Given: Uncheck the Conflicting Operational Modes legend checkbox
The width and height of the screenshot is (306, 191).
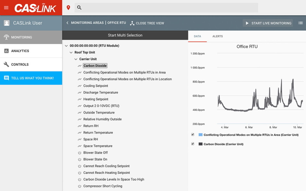Looking at the screenshot, I should [193, 134].
